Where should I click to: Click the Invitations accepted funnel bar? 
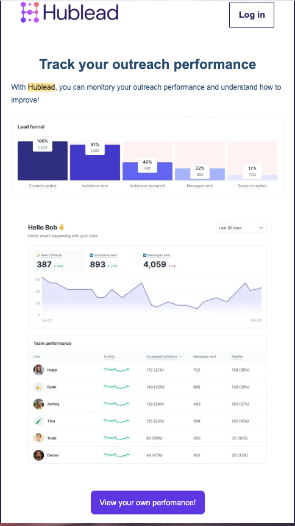[x=147, y=171]
